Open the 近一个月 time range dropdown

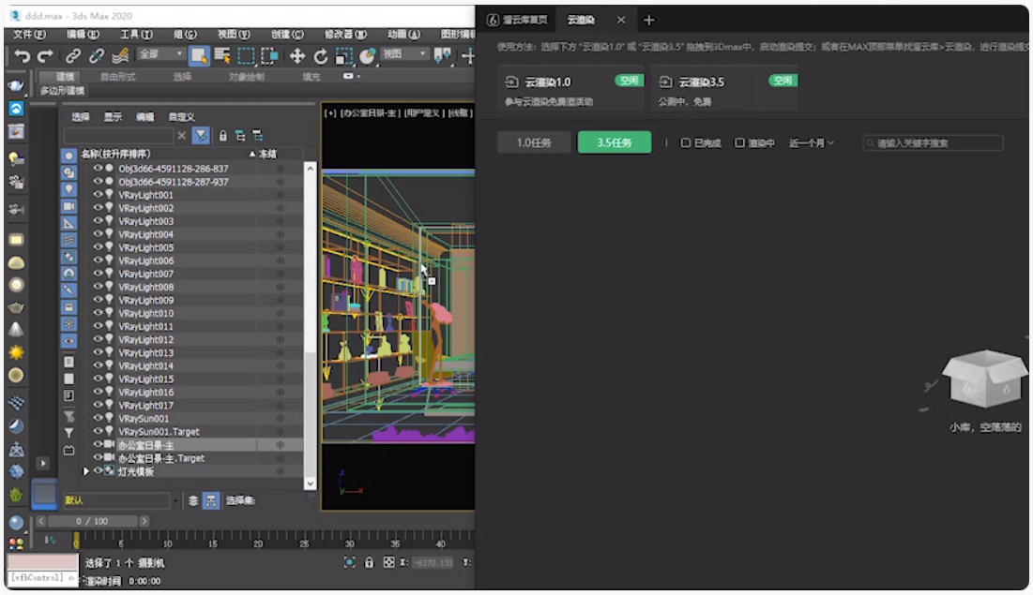(812, 142)
